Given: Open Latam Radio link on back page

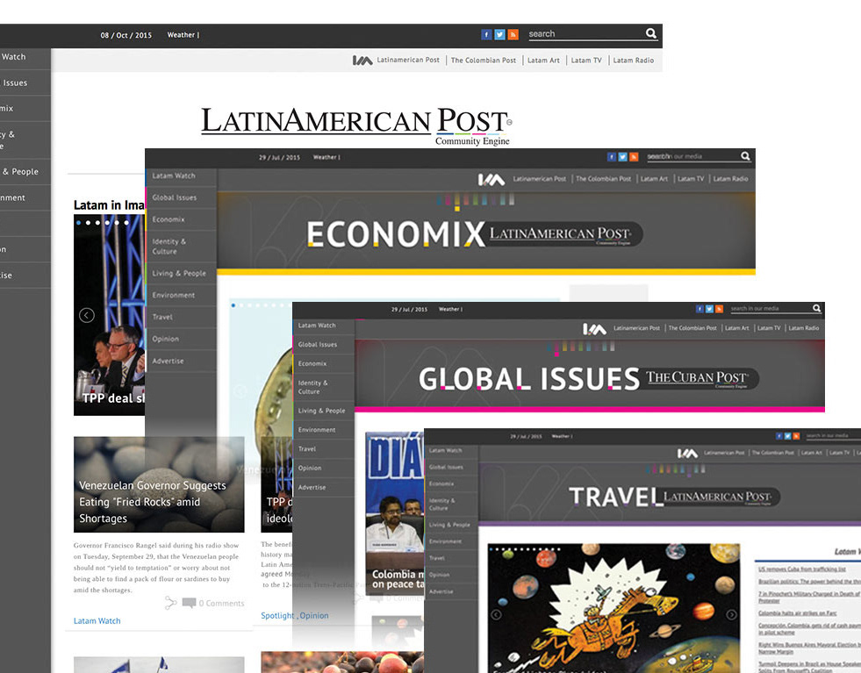Looking at the screenshot, I should [633, 61].
